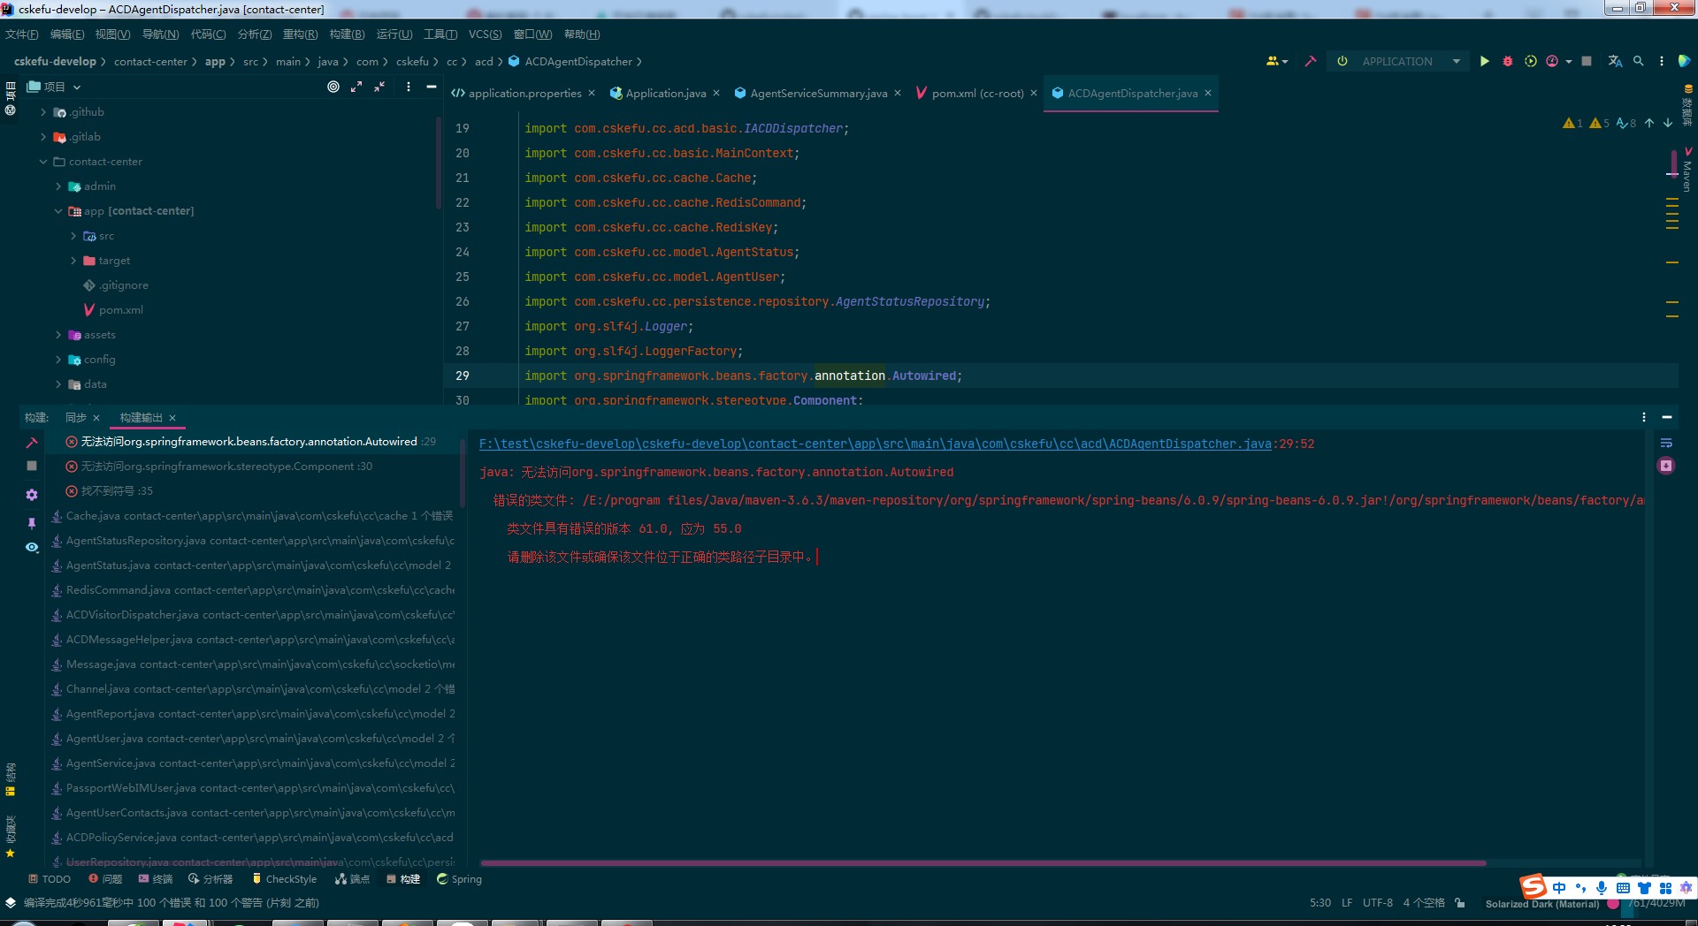
Task: Open the profiler dropdown arrow
Action: (1569, 61)
